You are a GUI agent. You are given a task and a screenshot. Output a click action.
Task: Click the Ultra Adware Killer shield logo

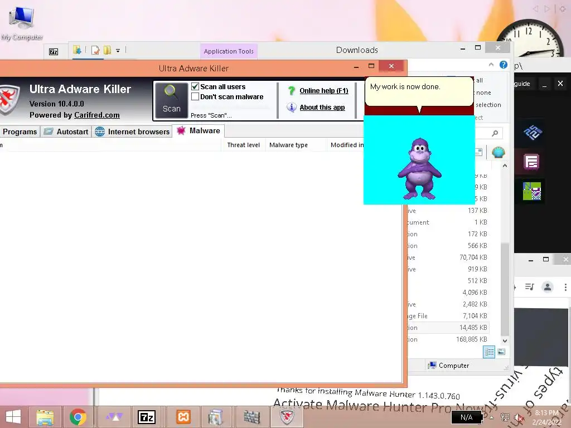pos(9,99)
